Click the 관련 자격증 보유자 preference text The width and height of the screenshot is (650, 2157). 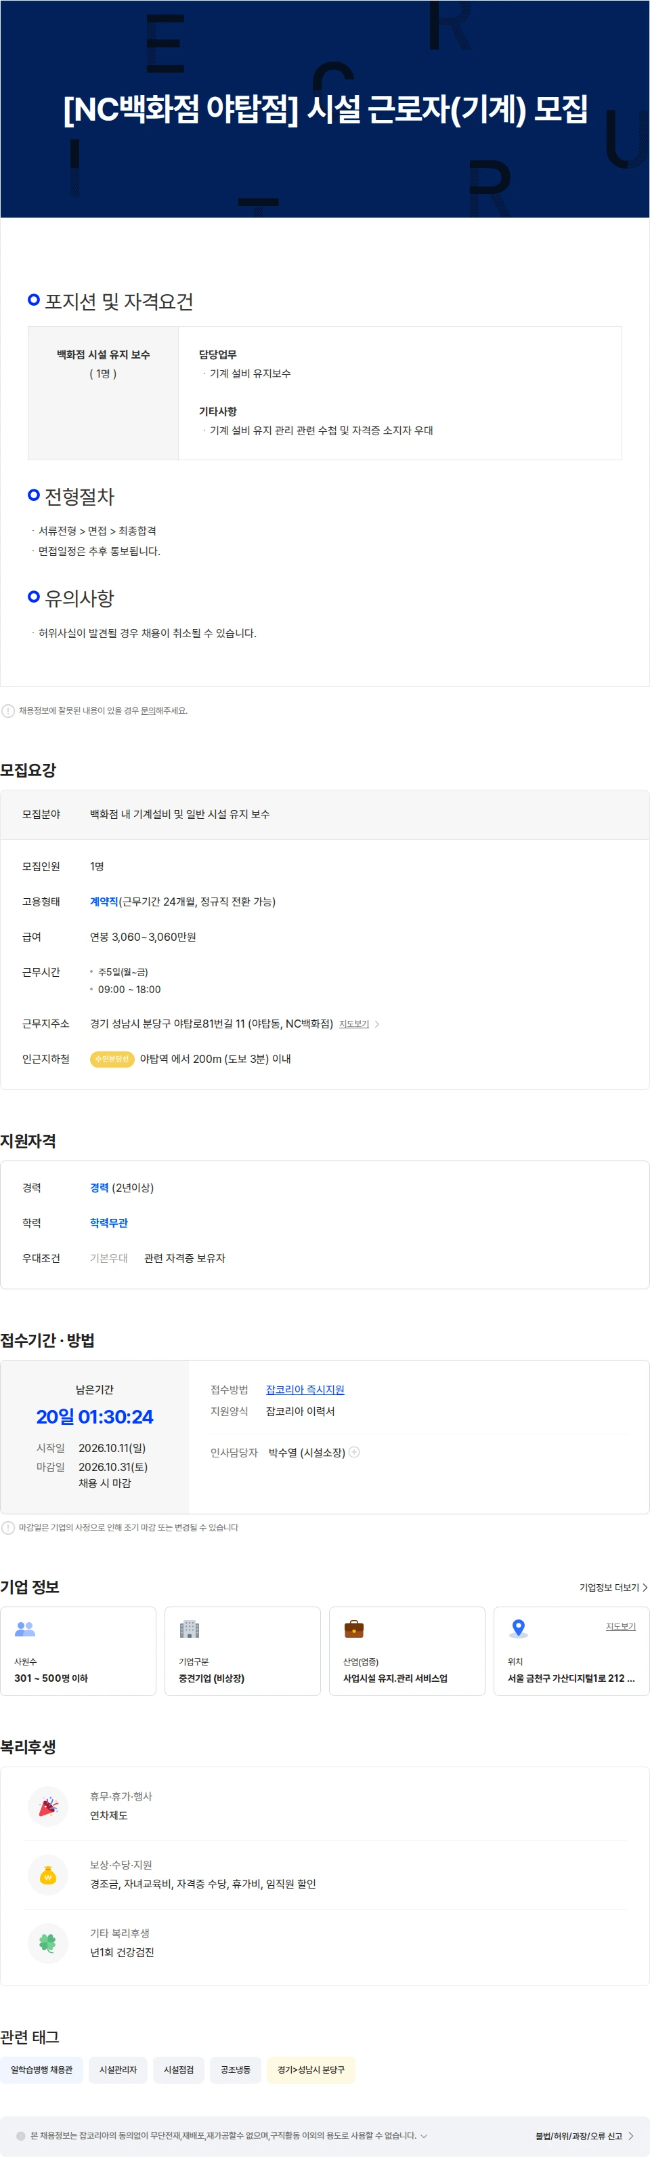coord(185,1259)
